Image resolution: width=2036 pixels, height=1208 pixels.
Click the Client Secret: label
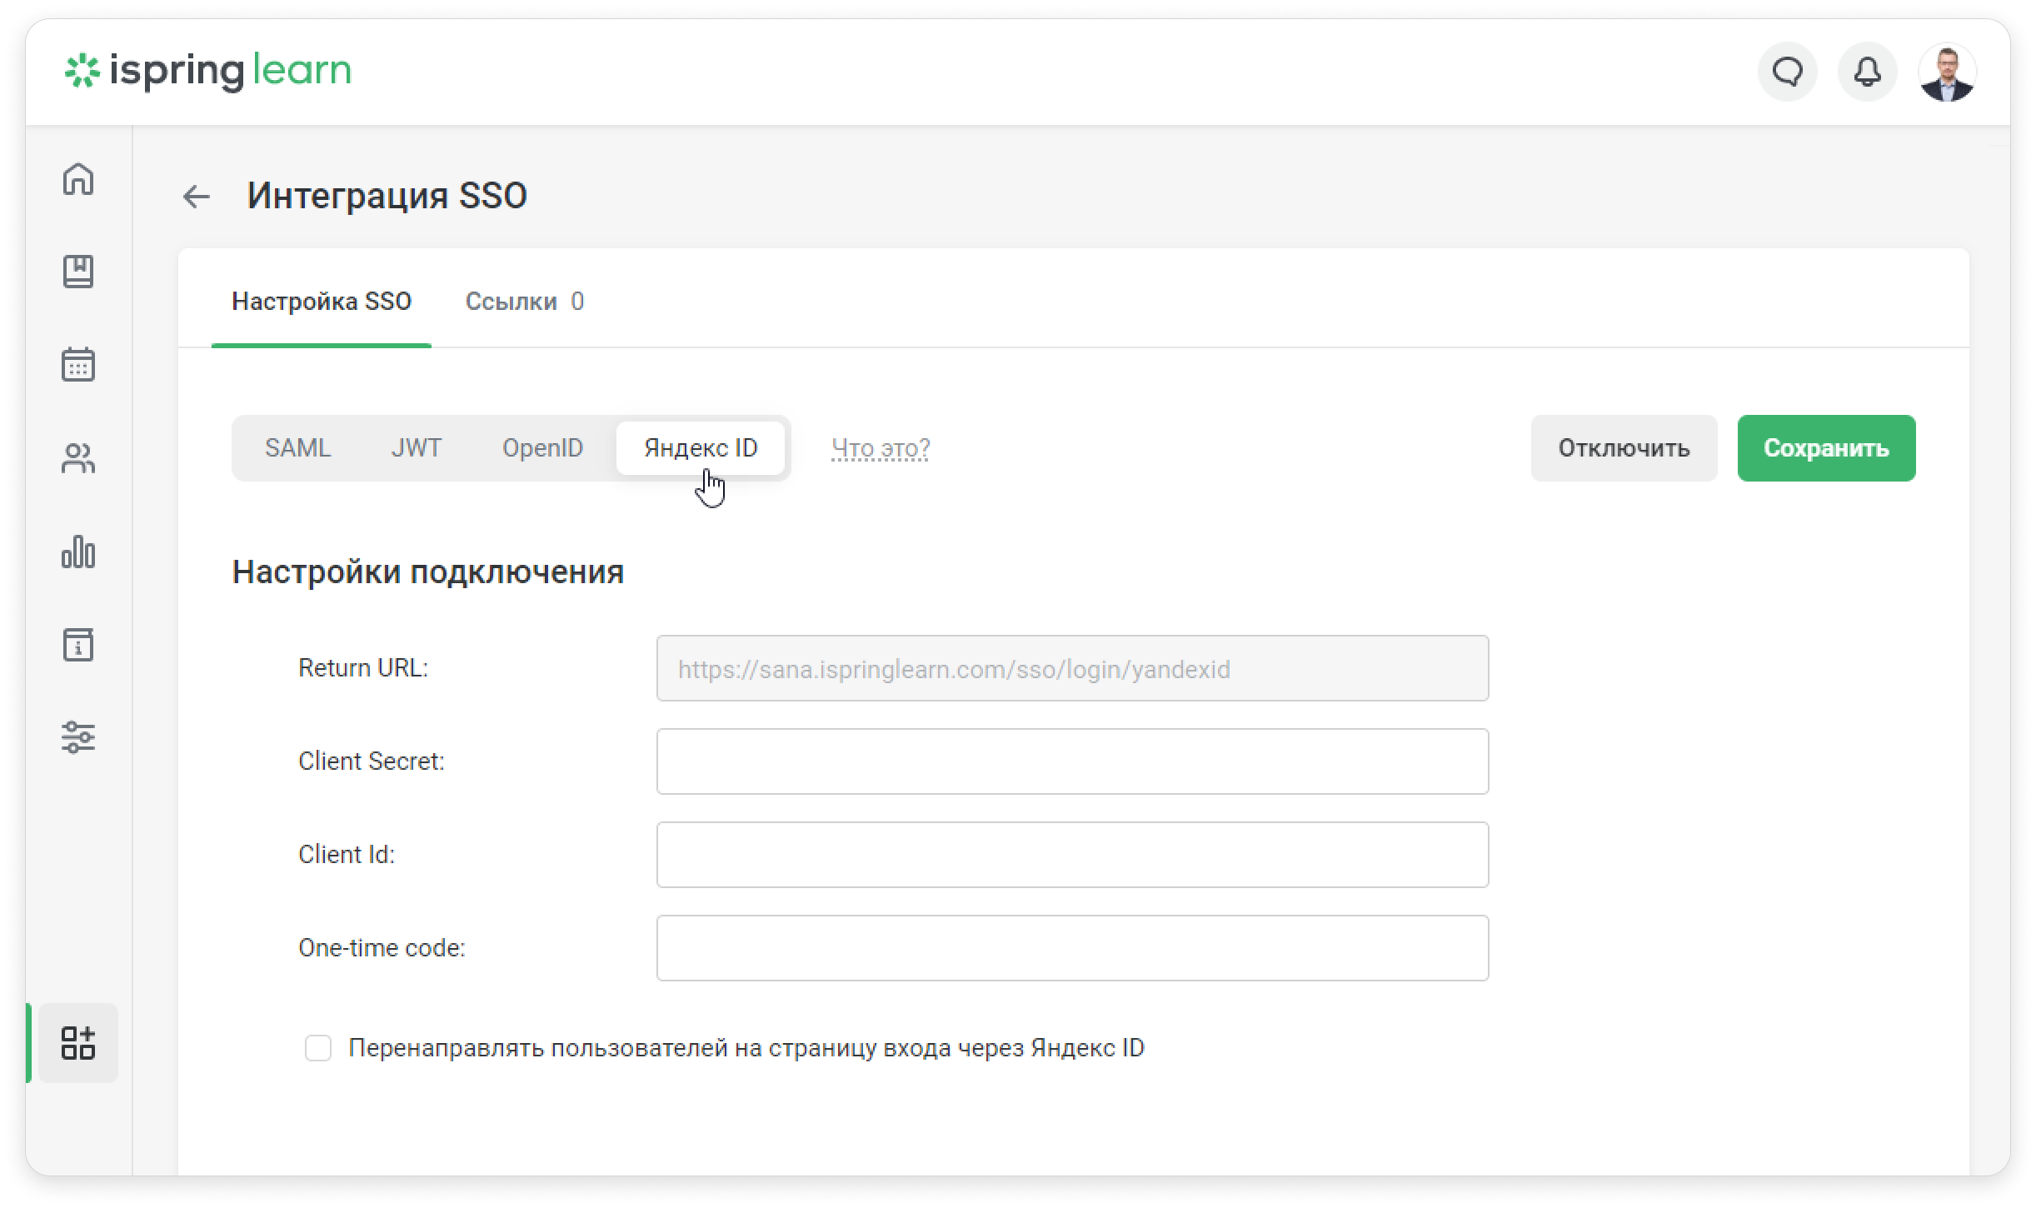pyautogui.click(x=372, y=761)
